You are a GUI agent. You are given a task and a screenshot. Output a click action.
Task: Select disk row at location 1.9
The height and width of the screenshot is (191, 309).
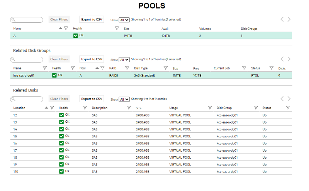(151, 164)
